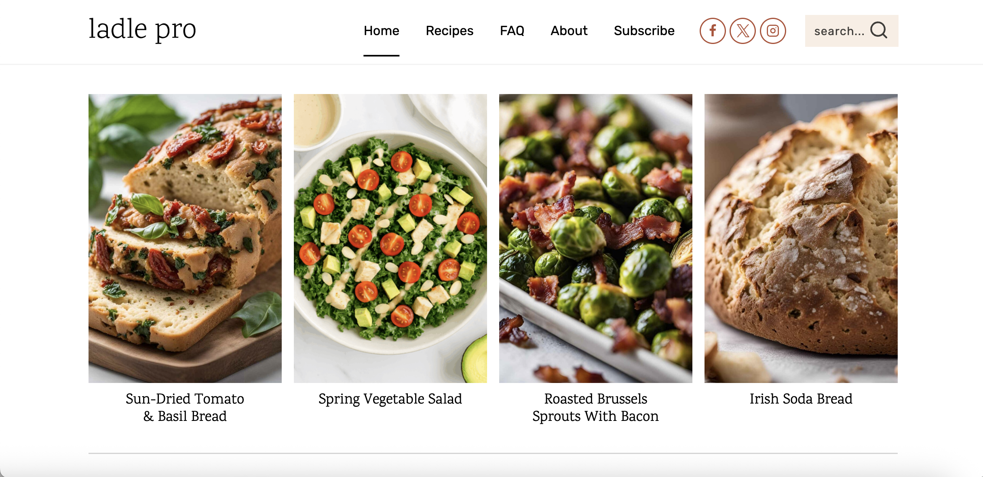This screenshot has height=477, width=983.
Task: Open the Instagram social icon
Action: [x=773, y=31]
